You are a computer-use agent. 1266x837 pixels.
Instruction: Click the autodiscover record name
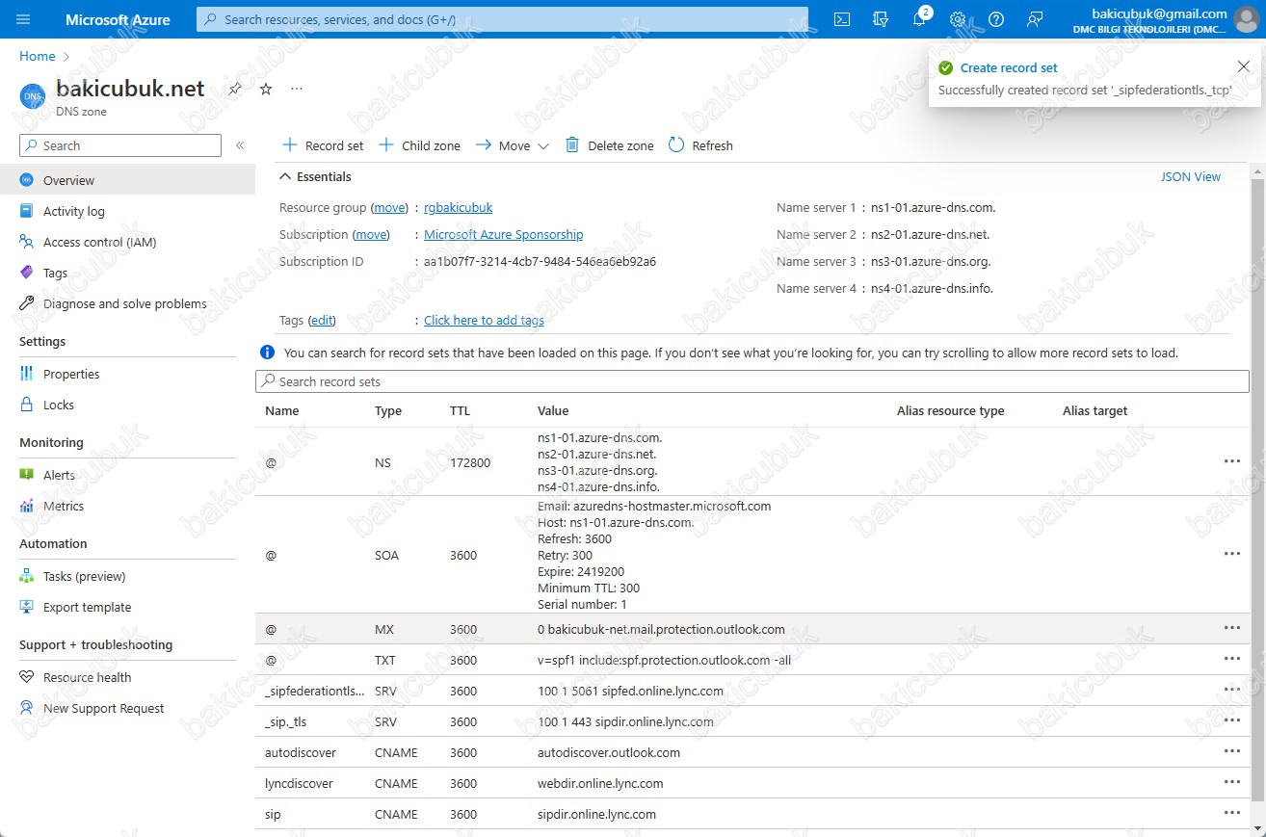coord(301,752)
